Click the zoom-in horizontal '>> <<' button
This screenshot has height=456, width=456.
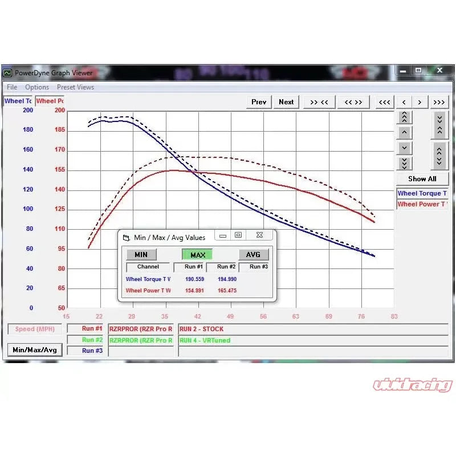point(319,102)
